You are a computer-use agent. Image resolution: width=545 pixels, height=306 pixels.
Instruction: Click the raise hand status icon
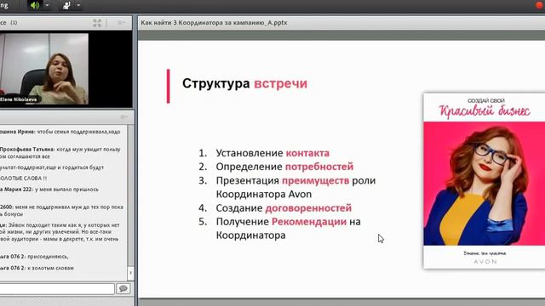pos(66,5)
